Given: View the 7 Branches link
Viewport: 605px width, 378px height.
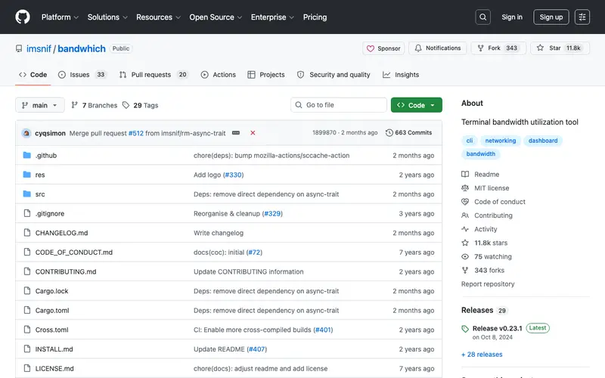Looking at the screenshot, I should (x=95, y=105).
